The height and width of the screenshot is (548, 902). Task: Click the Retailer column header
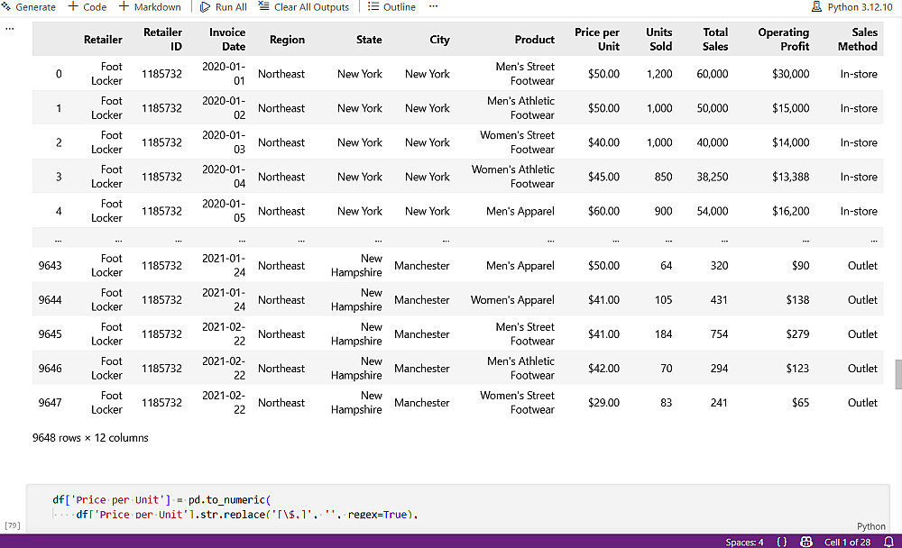pyautogui.click(x=103, y=40)
